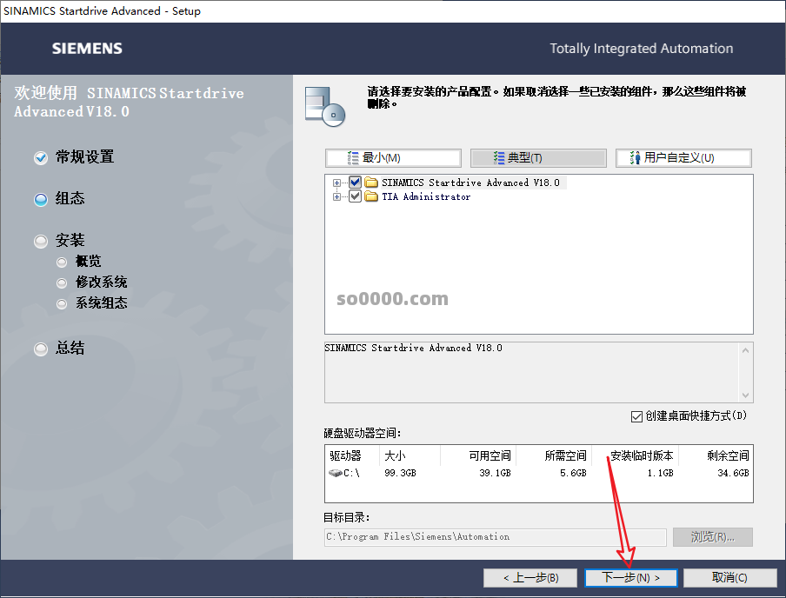Click the installer disc icon
The width and height of the screenshot is (786, 598).
325,107
